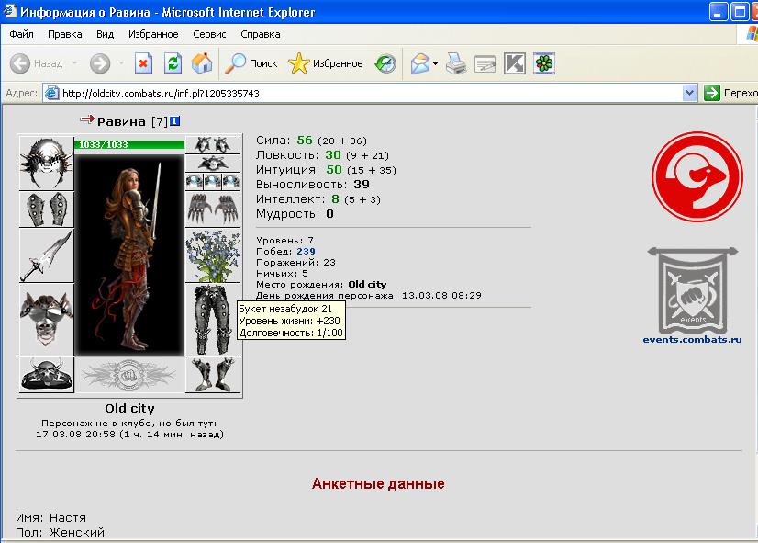
Task: Expand the address bar dropdown arrow
Action: [689, 93]
